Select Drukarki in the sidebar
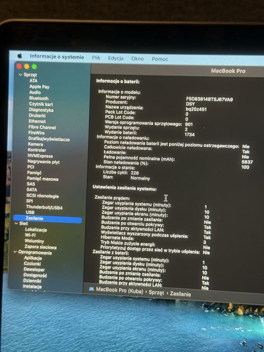 tap(37, 115)
